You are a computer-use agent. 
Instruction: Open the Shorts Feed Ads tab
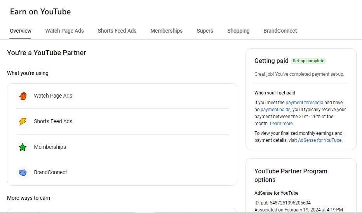117,31
